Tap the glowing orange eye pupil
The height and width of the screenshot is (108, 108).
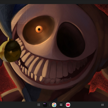39,29
